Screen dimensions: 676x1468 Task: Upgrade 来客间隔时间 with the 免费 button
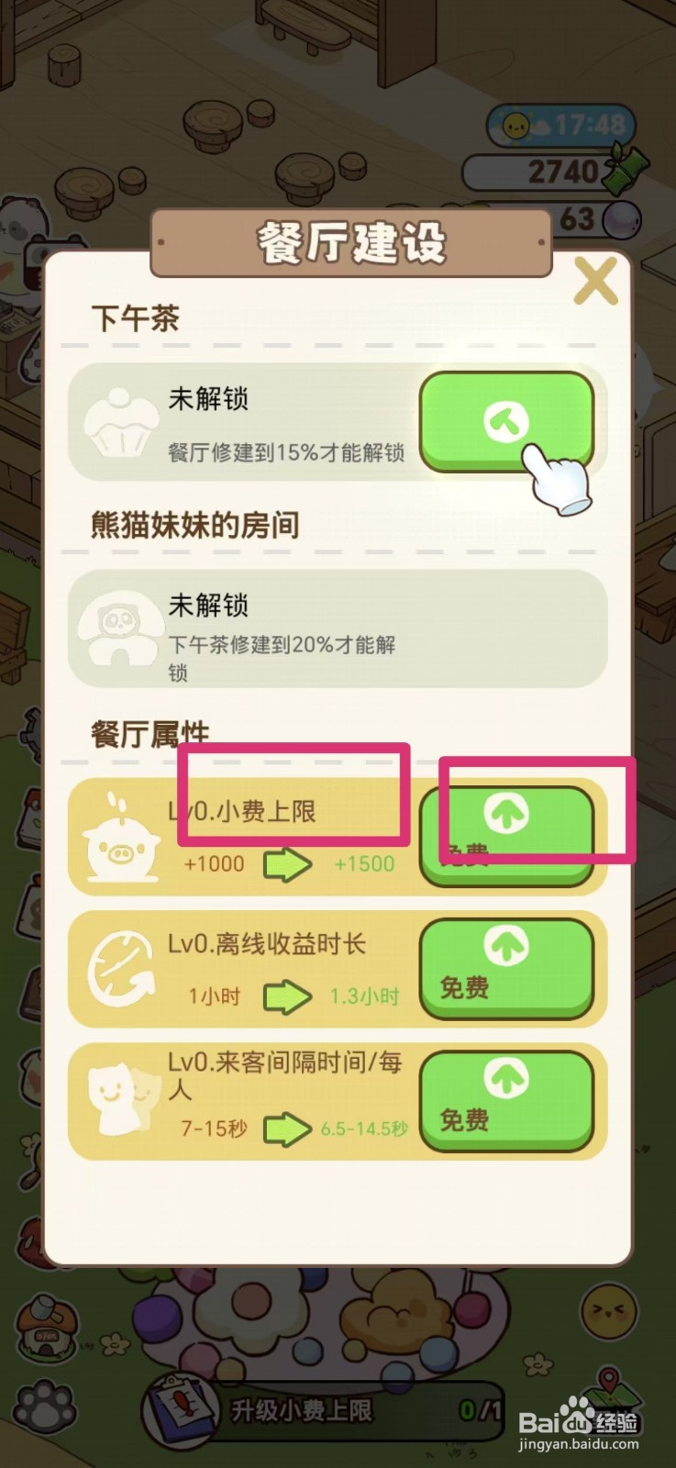pyautogui.click(x=507, y=1101)
